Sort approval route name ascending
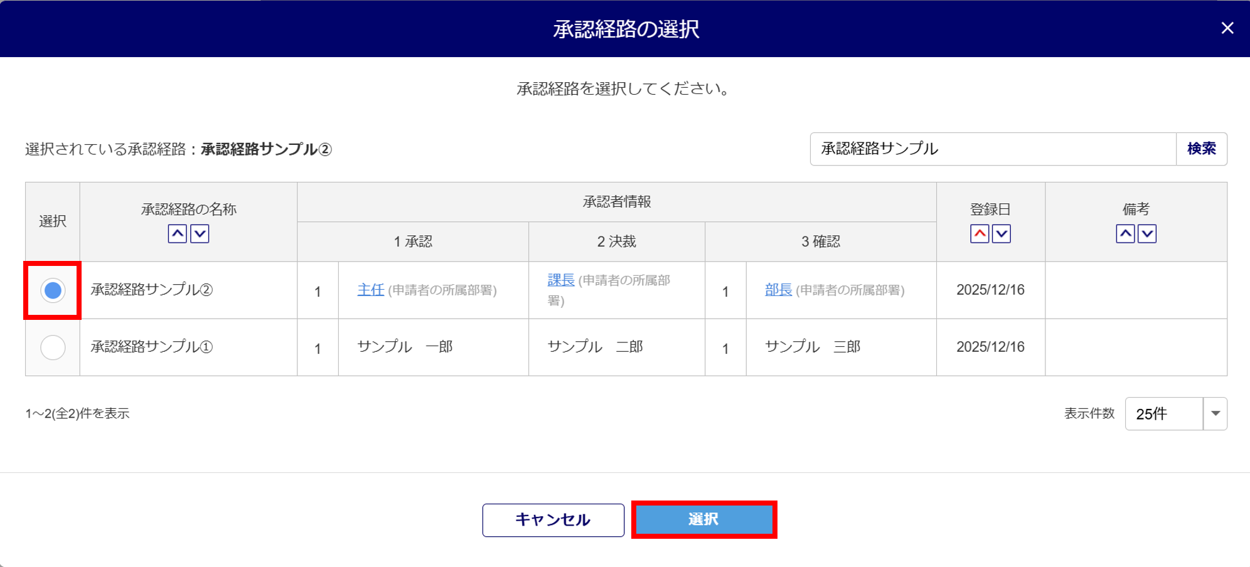 coord(178,234)
